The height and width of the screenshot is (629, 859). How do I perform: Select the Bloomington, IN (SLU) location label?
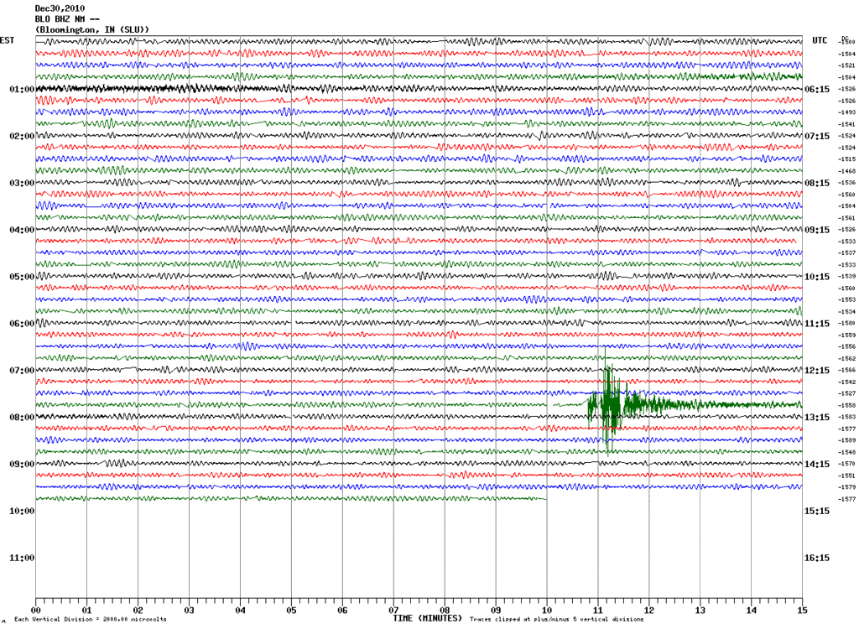[x=91, y=29]
